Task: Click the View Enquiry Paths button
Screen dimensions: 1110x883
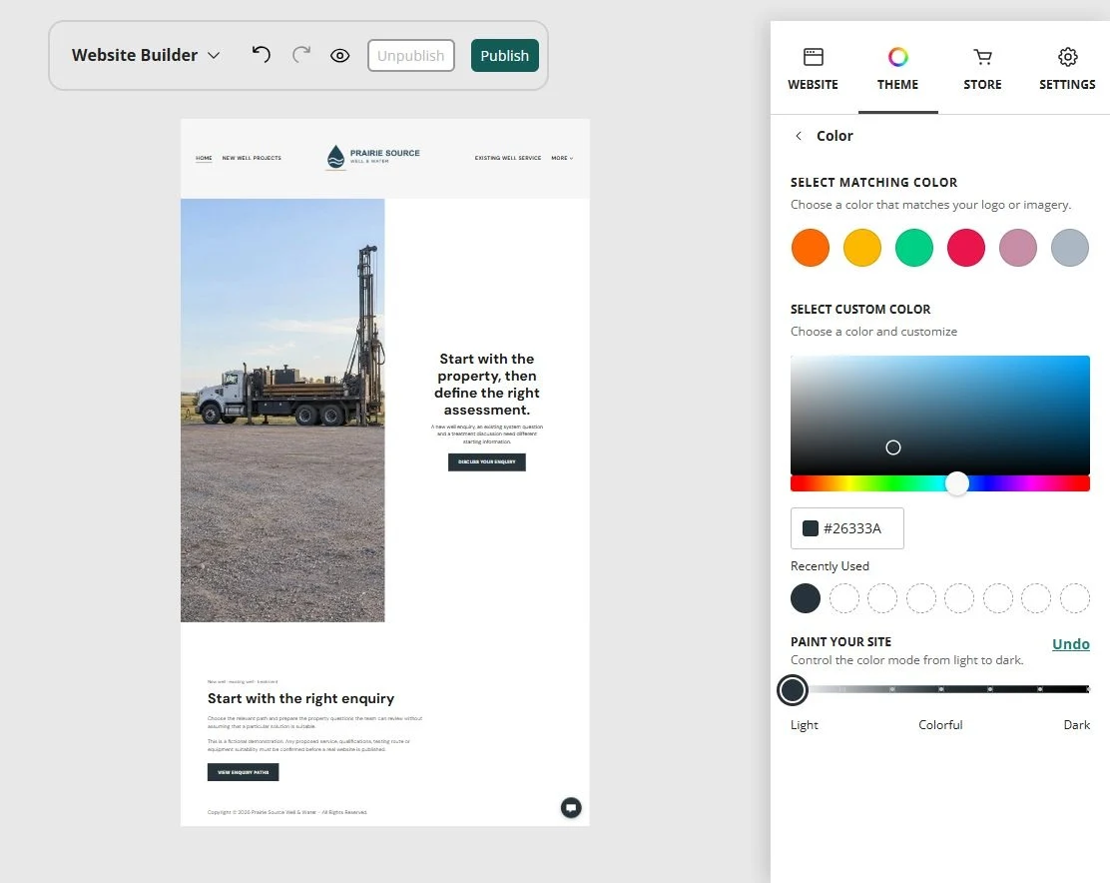Action: coord(243,772)
